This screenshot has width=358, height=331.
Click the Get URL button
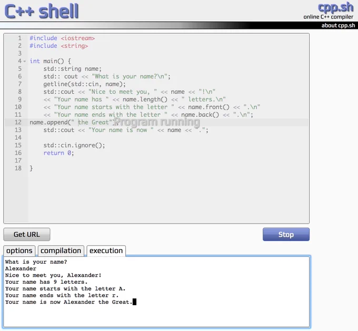[x=27, y=234]
